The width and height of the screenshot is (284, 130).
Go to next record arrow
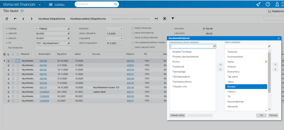coord(31,19)
